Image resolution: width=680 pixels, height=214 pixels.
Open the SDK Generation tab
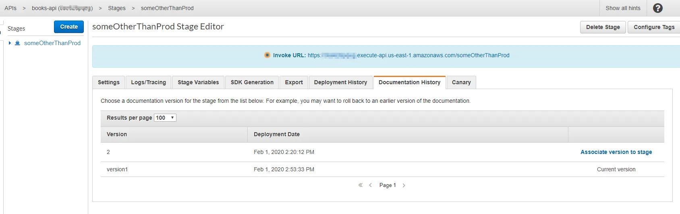click(252, 82)
